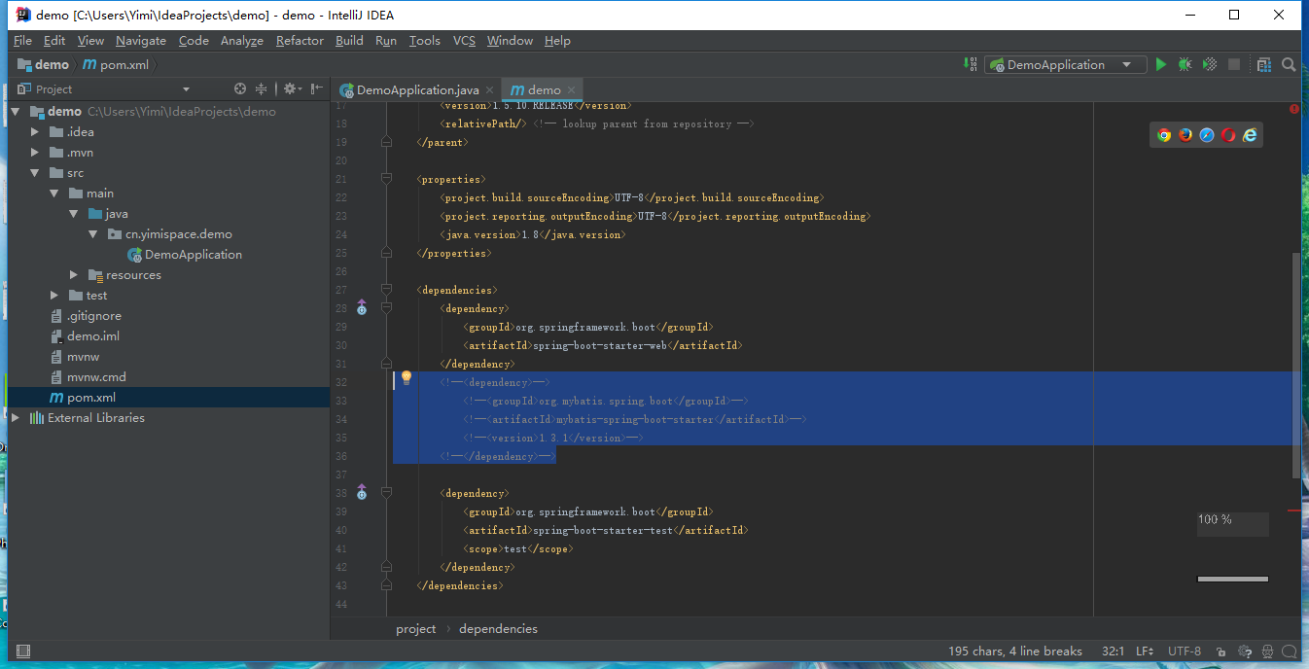Start debugging with the bug icon
The image size is (1309, 669).
pyautogui.click(x=1185, y=64)
